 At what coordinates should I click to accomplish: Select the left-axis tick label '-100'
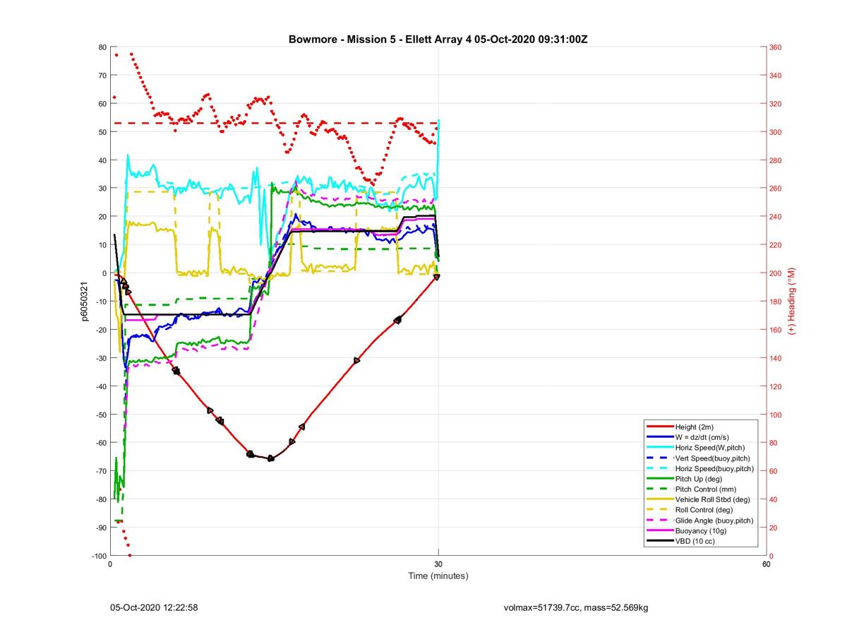pos(100,556)
